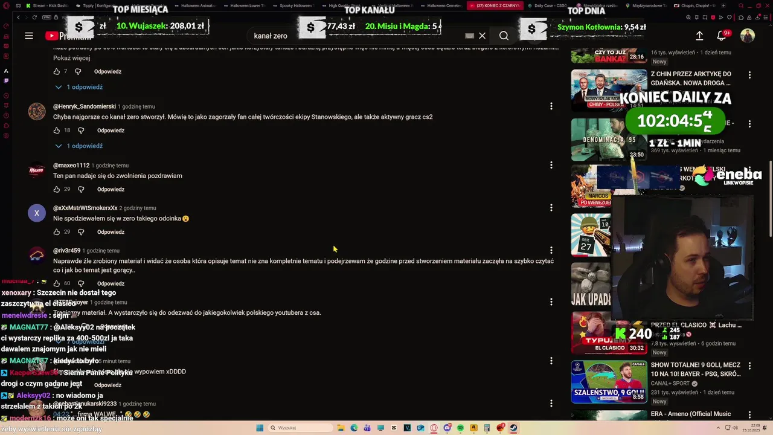
Task: Open the Windows Start menu
Action: pyautogui.click(x=260, y=428)
